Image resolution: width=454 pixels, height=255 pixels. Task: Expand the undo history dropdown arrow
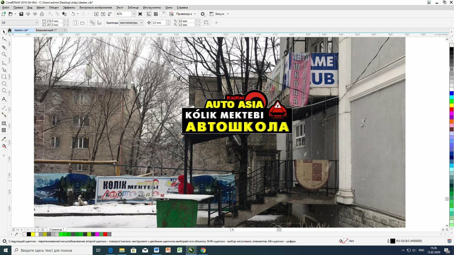[77, 14]
